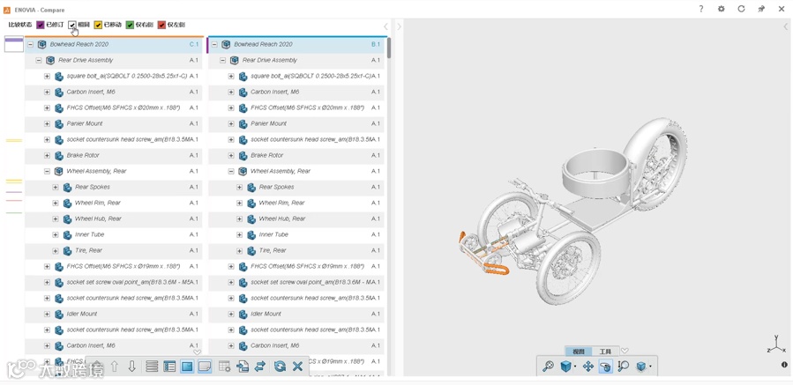Viewport: 793px width, 385px height.
Task: Expand left Brake Rotor node
Action: [47, 156]
